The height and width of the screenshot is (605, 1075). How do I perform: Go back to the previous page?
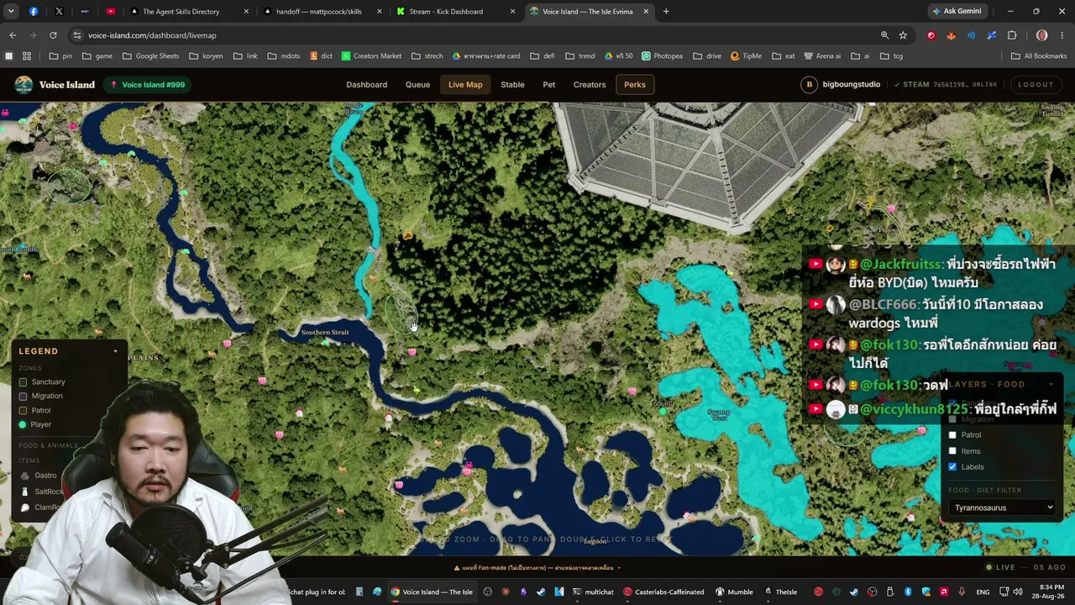point(13,35)
